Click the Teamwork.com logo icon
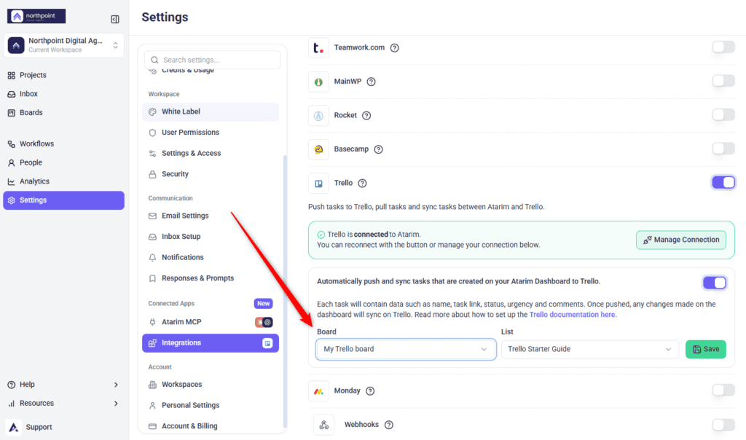This screenshot has height=440, width=746. click(x=318, y=48)
